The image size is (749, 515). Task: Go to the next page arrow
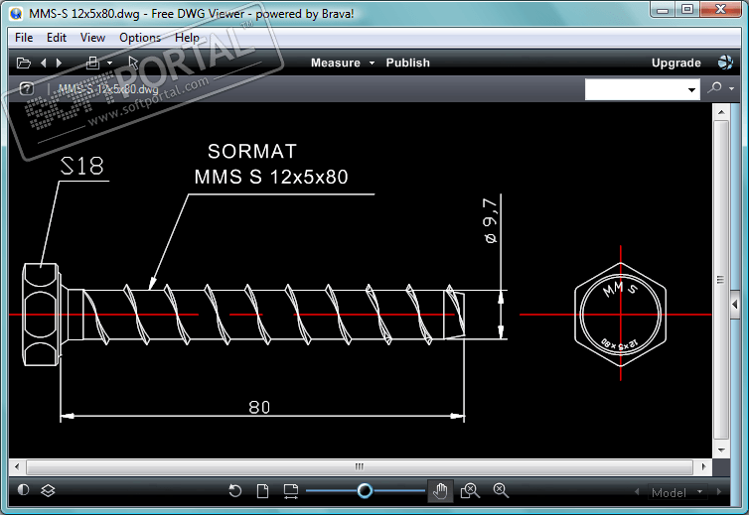[60, 63]
